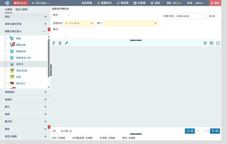Screen dimensions: 227x144
Task: Click the wrench tool icon in toolbar
Action: 66,43
